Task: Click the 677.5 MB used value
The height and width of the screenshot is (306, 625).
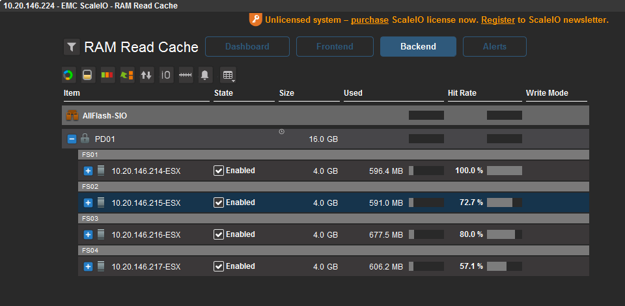Action: pos(386,234)
